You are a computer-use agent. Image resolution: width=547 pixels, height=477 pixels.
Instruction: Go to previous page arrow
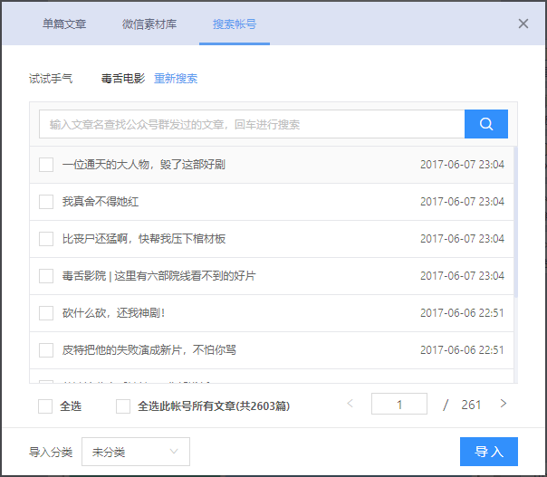350,404
